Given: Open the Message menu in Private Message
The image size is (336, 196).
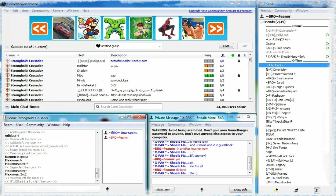Looking at the screenshot, I should point(158,124).
